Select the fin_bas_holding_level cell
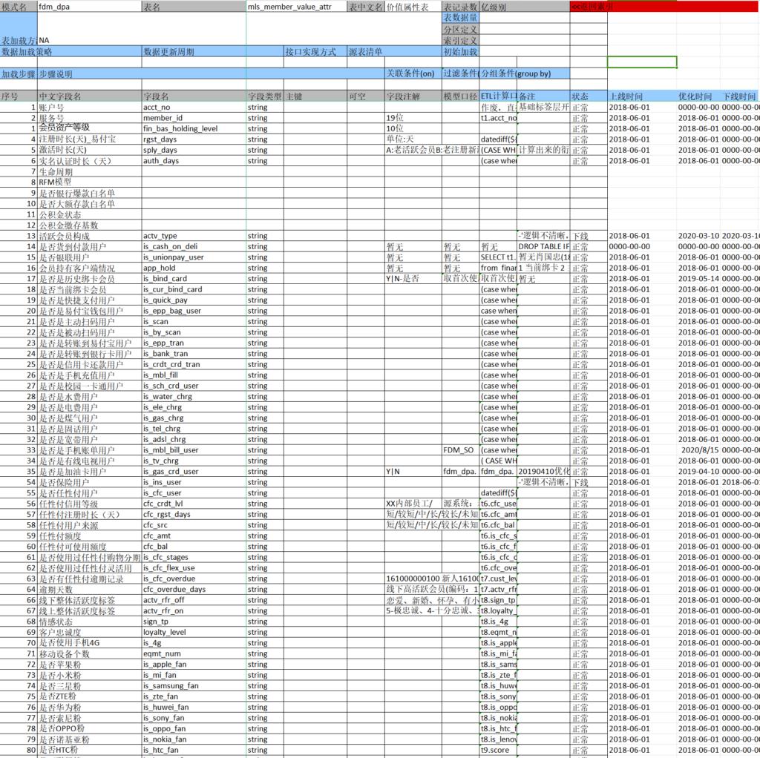 pos(194,129)
